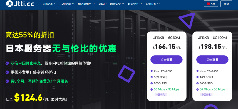Click the 中国优化 tag under the 30 Mbps plan
The width and height of the screenshot is (238, 109).
161,95
